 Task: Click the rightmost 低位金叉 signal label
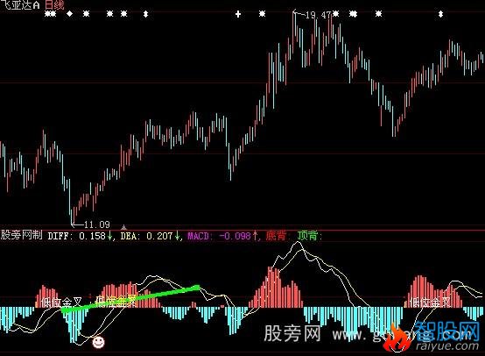[x=430, y=303]
